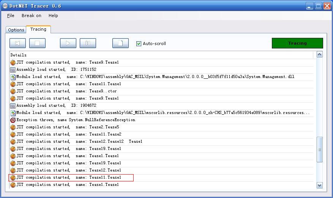Click the play (resume tracing) button

(68, 43)
